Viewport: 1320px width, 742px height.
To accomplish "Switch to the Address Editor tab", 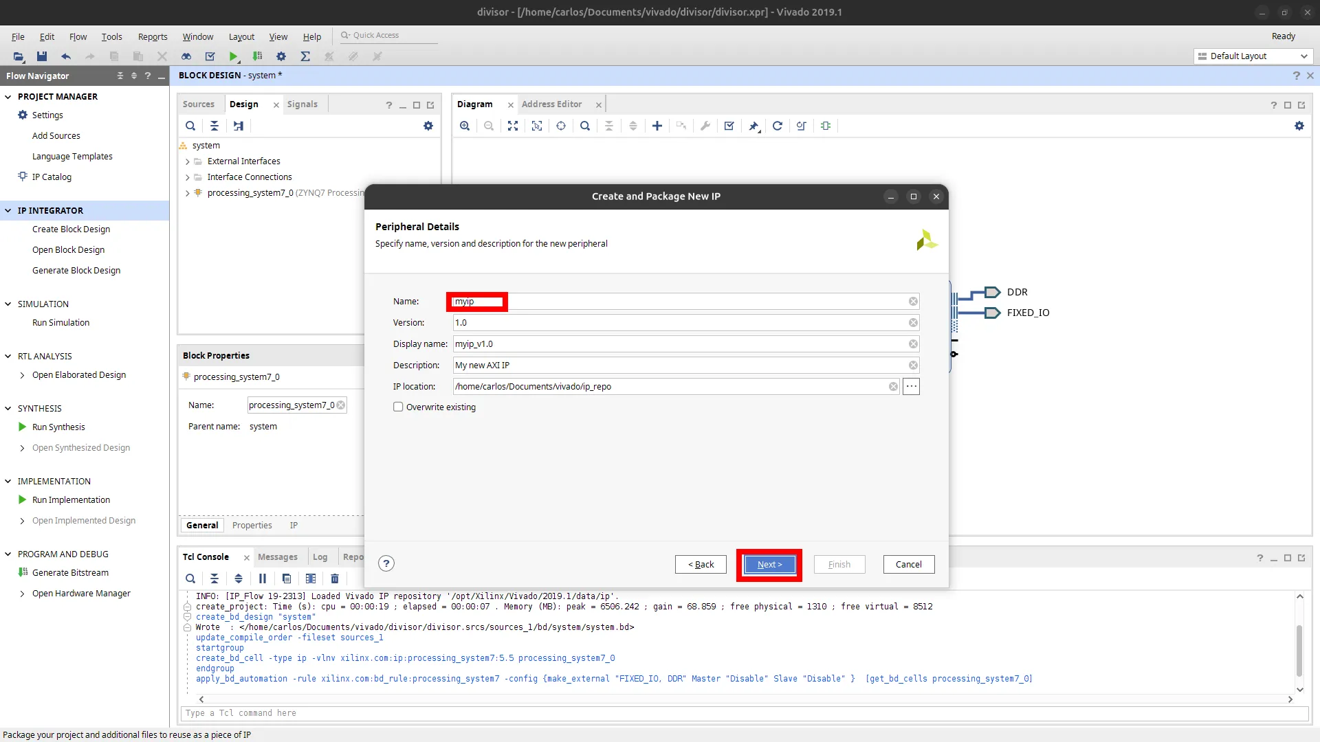I will (x=551, y=104).
